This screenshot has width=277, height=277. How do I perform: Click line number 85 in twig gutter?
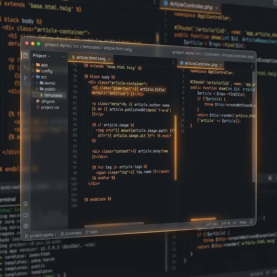point(75,124)
